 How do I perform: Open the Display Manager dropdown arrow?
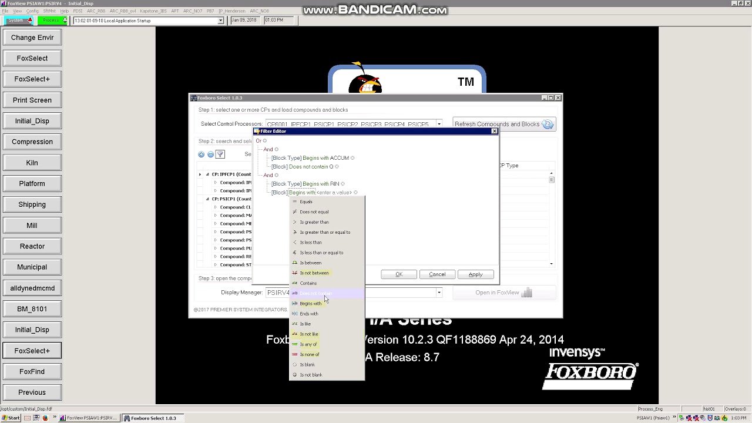(439, 293)
